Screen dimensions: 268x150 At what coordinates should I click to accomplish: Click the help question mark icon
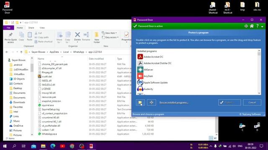coord(258,26)
